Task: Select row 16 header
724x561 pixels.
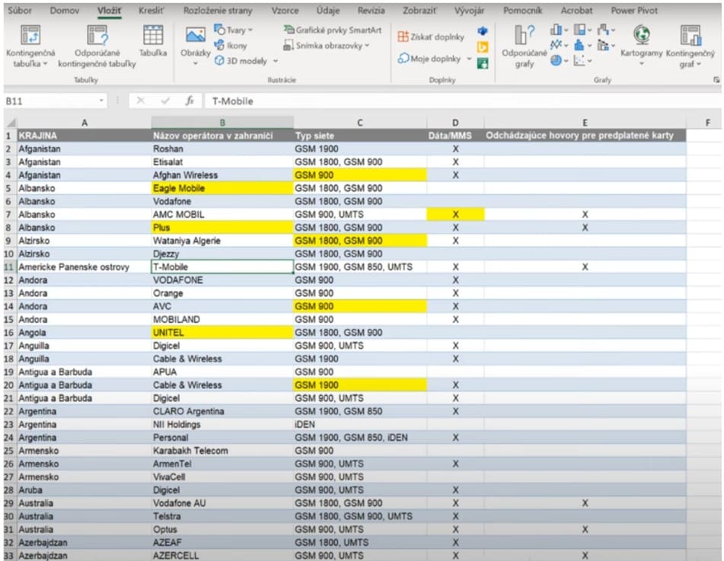Action: pyautogui.click(x=10, y=333)
